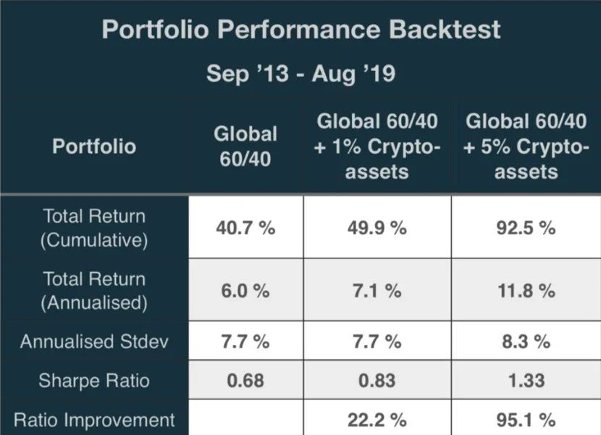Select the 5% Crypto-assets column header
The width and height of the screenshot is (601, 435).
526,146
